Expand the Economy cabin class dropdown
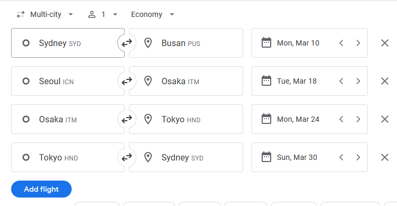 pos(152,14)
